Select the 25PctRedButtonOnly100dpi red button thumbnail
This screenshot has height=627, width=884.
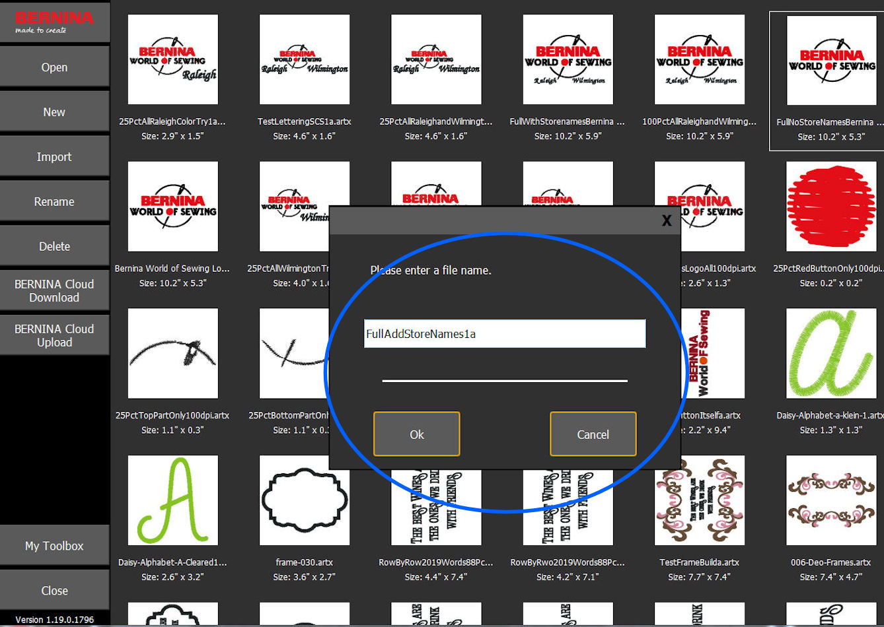point(832,207)
